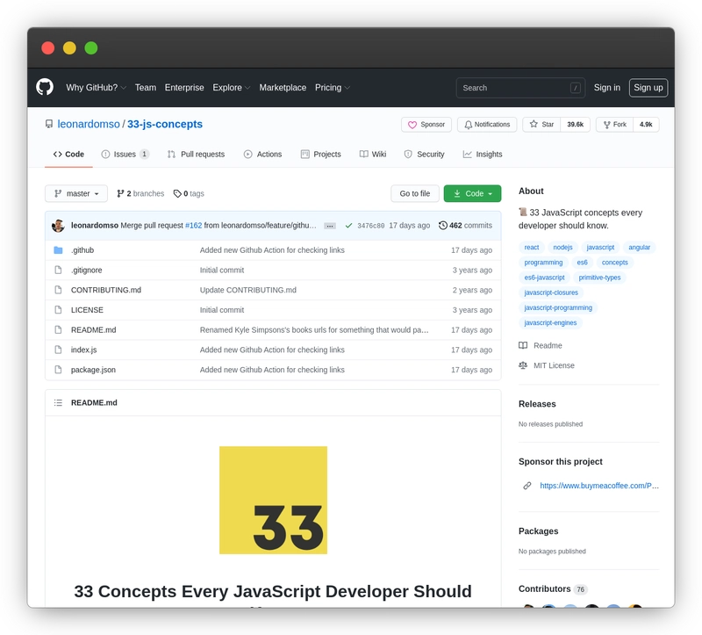Click the file icon next to CONTRIBUTING.md
The height and width of the screenshot is (635, 702).
tap(58, 290)
